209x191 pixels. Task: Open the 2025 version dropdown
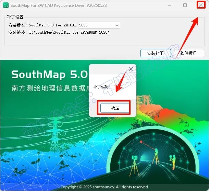pyautogui.click(x=99, y=25)
